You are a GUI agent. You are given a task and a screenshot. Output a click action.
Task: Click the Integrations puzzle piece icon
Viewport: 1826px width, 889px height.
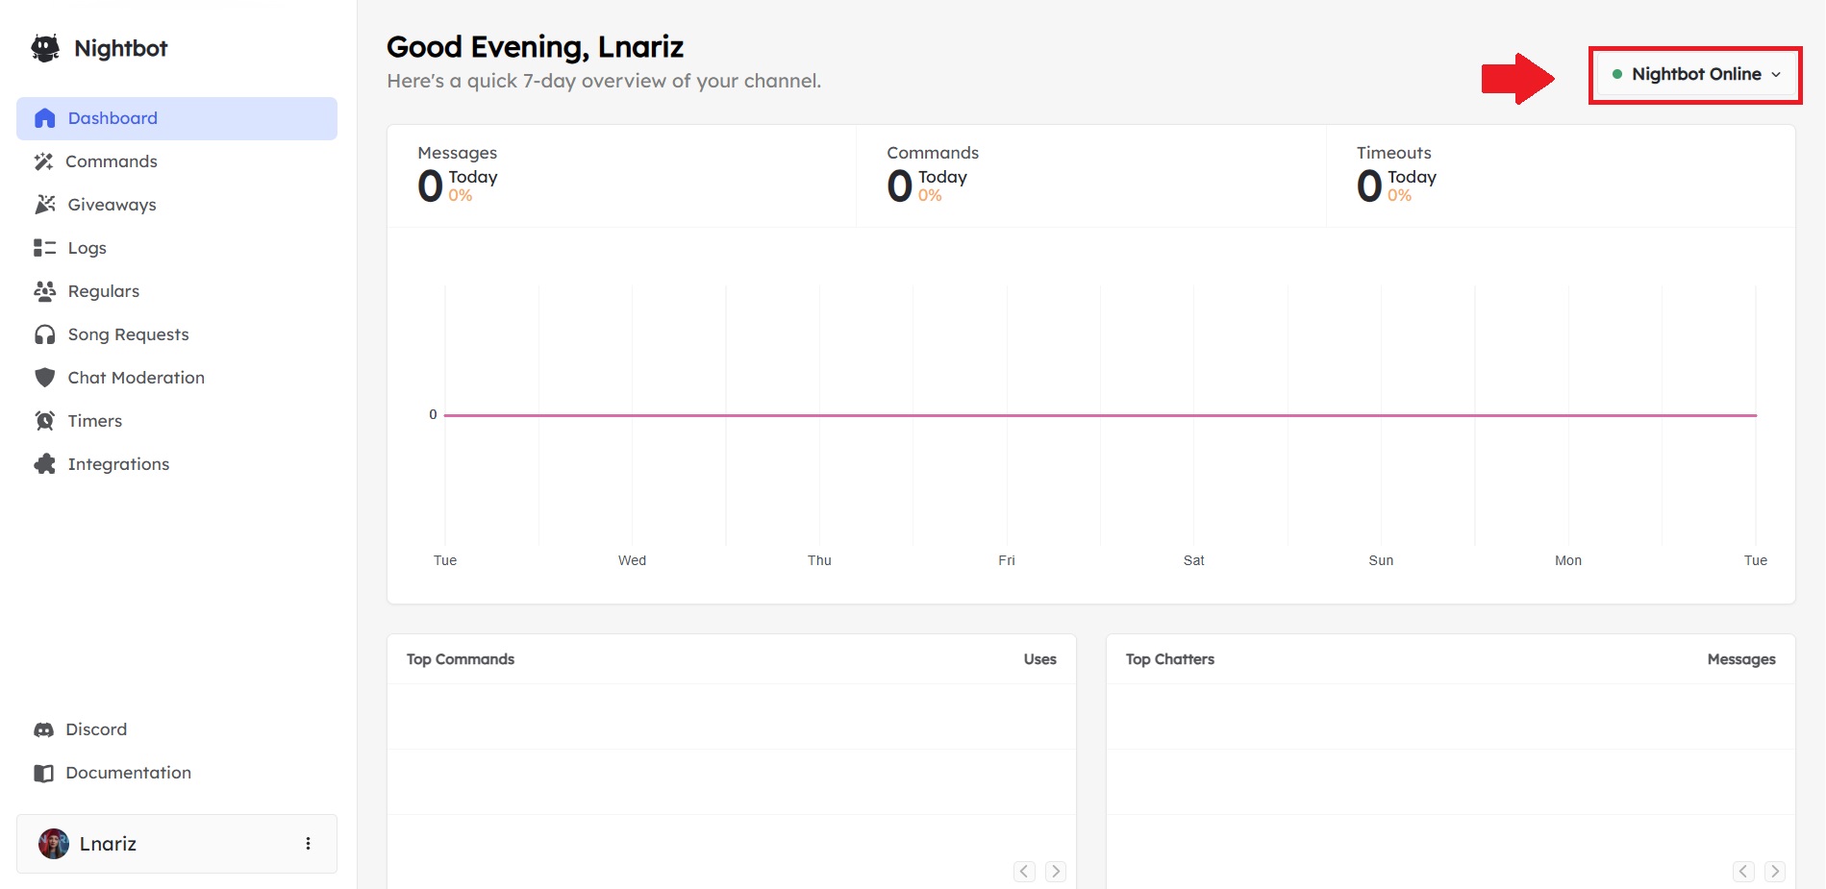pyautogui.click(x=44, y=464)
